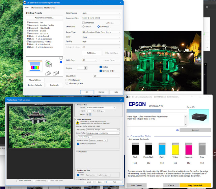Toggle Black Point Compensation checkbox
Image resolution: width=216 pixels, height=189 pixels.
click(x=78, y=144)
